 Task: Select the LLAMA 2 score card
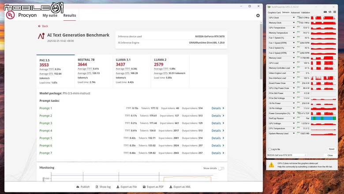tap(170, 71)
